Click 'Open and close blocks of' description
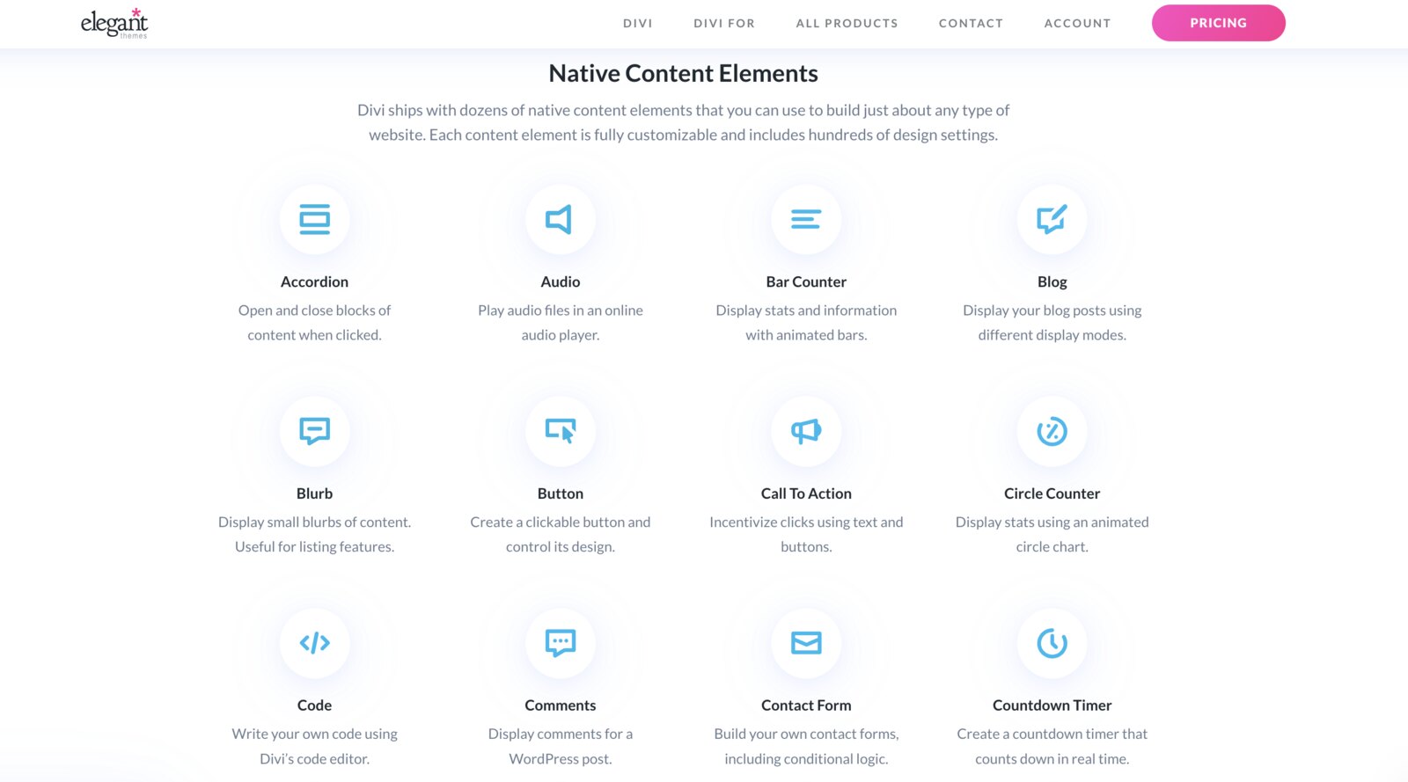Image resolution: width=1408 pixels, height=782 pixels. 314,311
